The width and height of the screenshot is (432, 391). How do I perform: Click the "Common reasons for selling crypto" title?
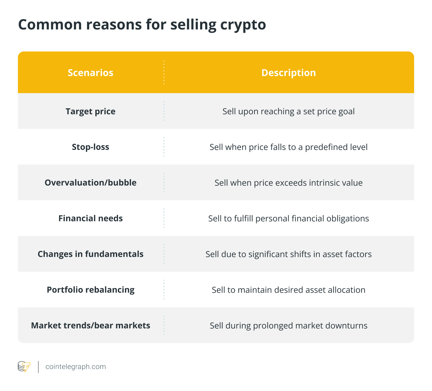(142, 24)
